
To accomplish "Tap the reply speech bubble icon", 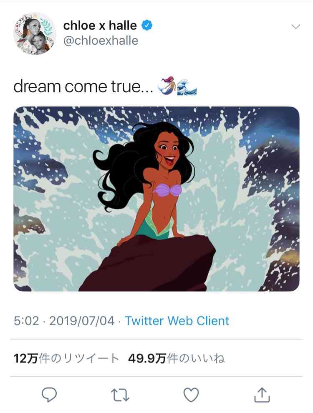I will (49, 395).
